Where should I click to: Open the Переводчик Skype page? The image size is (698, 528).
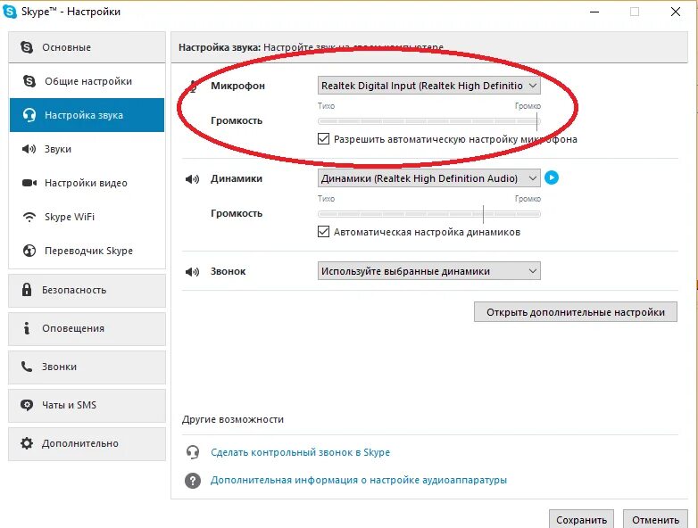(x=87, y=251)
